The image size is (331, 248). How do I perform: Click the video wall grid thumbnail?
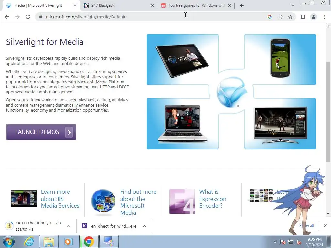click(261, 196)
